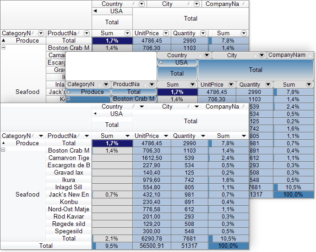Open CategoryN filter dropdown in top grid
316x252 pixels.
(41, 33)
